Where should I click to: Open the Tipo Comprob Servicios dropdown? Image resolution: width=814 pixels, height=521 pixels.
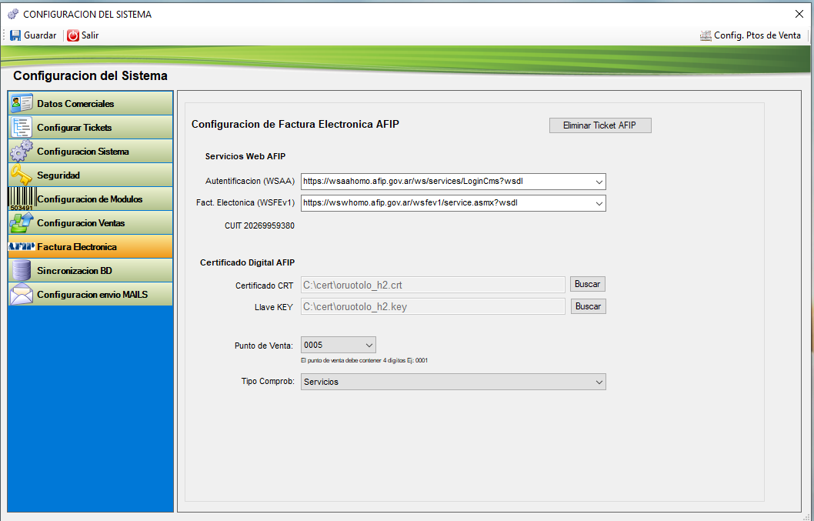[x=599, y=382]
